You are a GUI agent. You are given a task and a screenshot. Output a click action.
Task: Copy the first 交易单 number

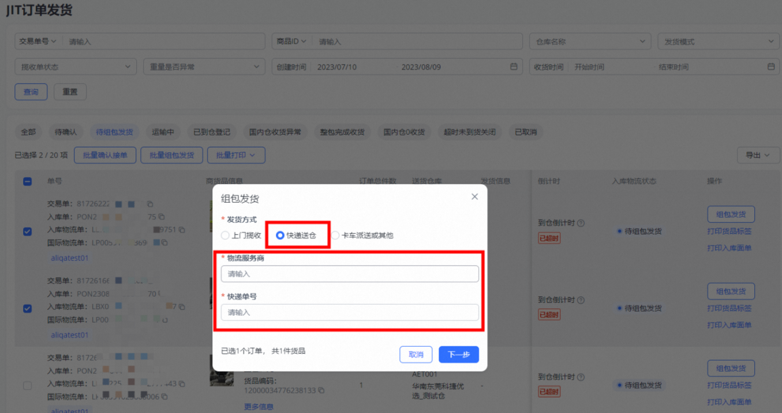[x=150, y=204]
